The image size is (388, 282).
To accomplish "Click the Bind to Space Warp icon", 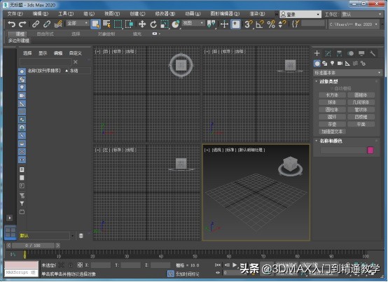I will (x=58, y=24).
